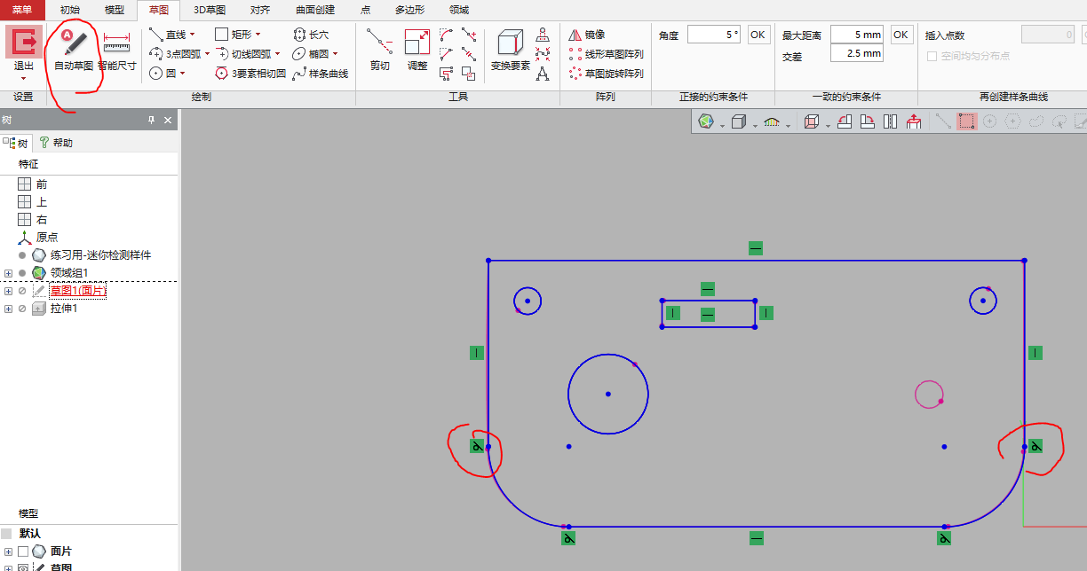Click the 变换要素 convert entities icon

point(510,50)
